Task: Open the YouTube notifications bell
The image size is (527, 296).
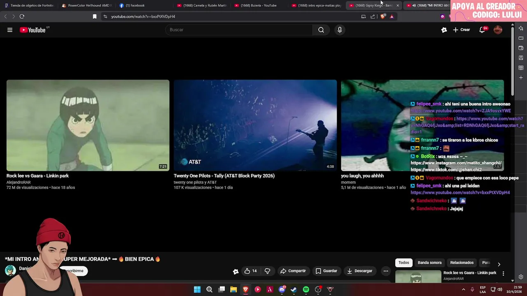Action: pyautogui.click(x=482, y=30)
